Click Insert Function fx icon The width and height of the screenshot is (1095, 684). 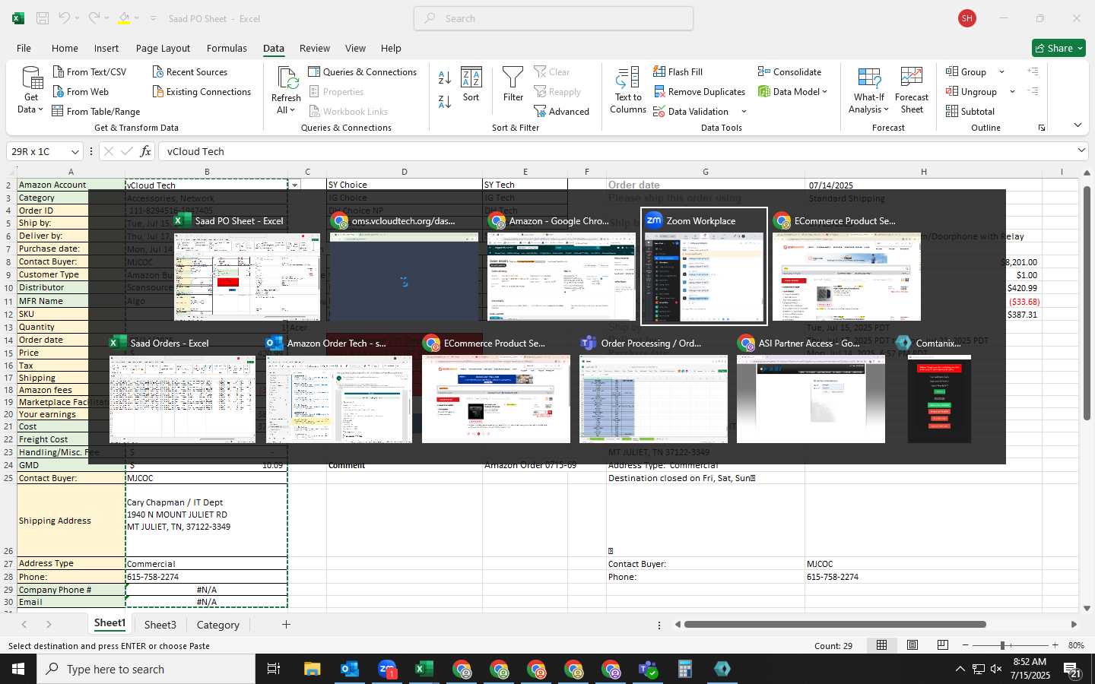coord(145,151)
